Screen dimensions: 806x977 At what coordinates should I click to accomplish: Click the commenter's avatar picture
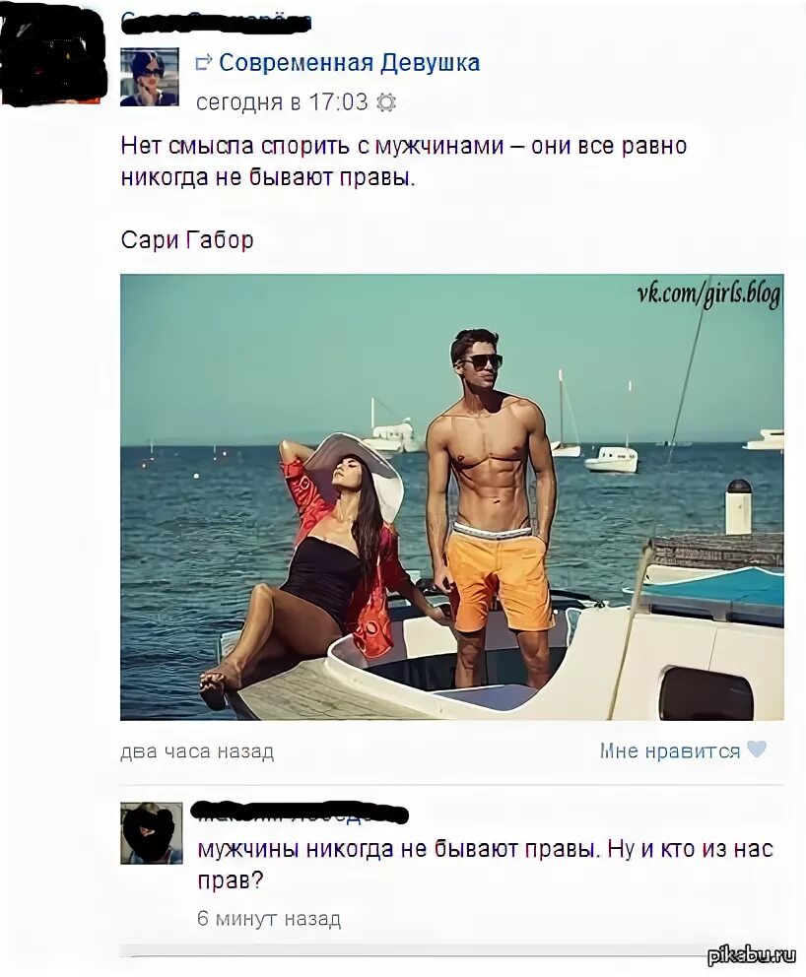(x=152, y=833)
